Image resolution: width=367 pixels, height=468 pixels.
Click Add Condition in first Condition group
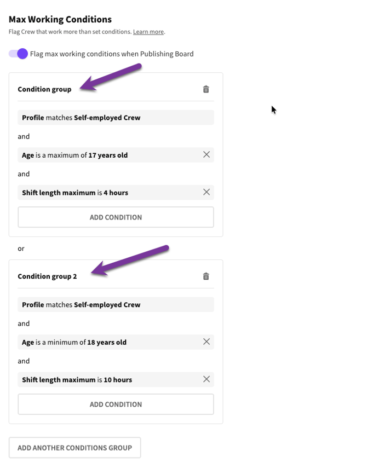pyautogui.click(x=116, y=217)
